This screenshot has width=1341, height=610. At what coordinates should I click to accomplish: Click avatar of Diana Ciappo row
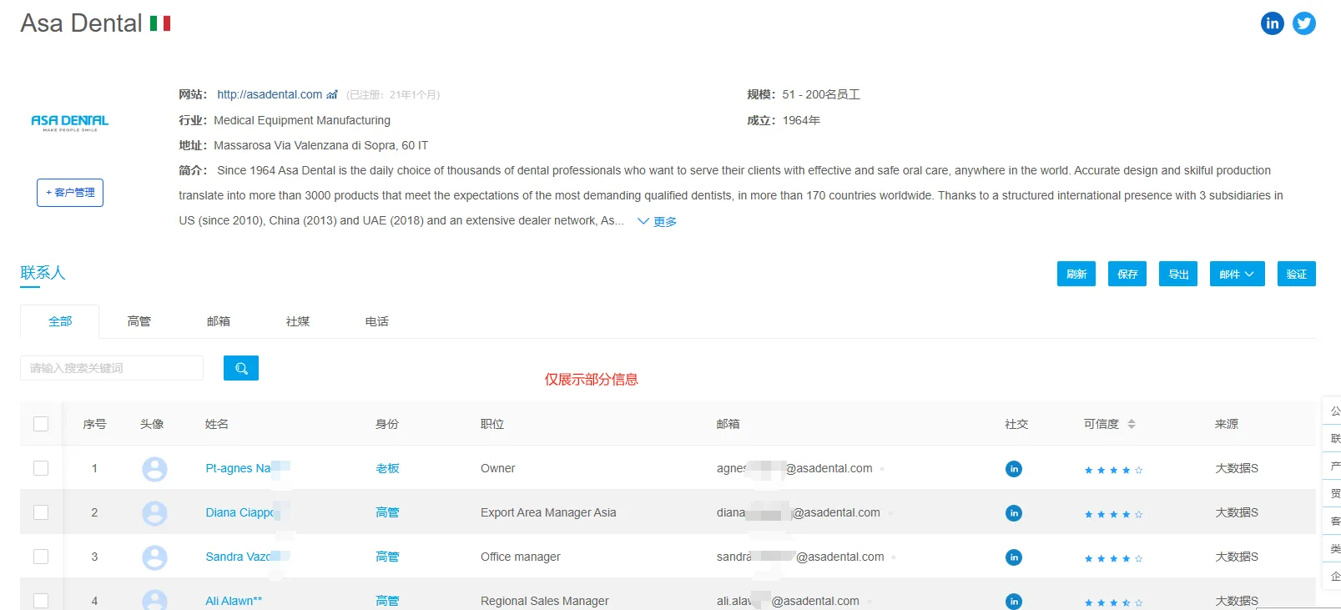pos(154,513)
